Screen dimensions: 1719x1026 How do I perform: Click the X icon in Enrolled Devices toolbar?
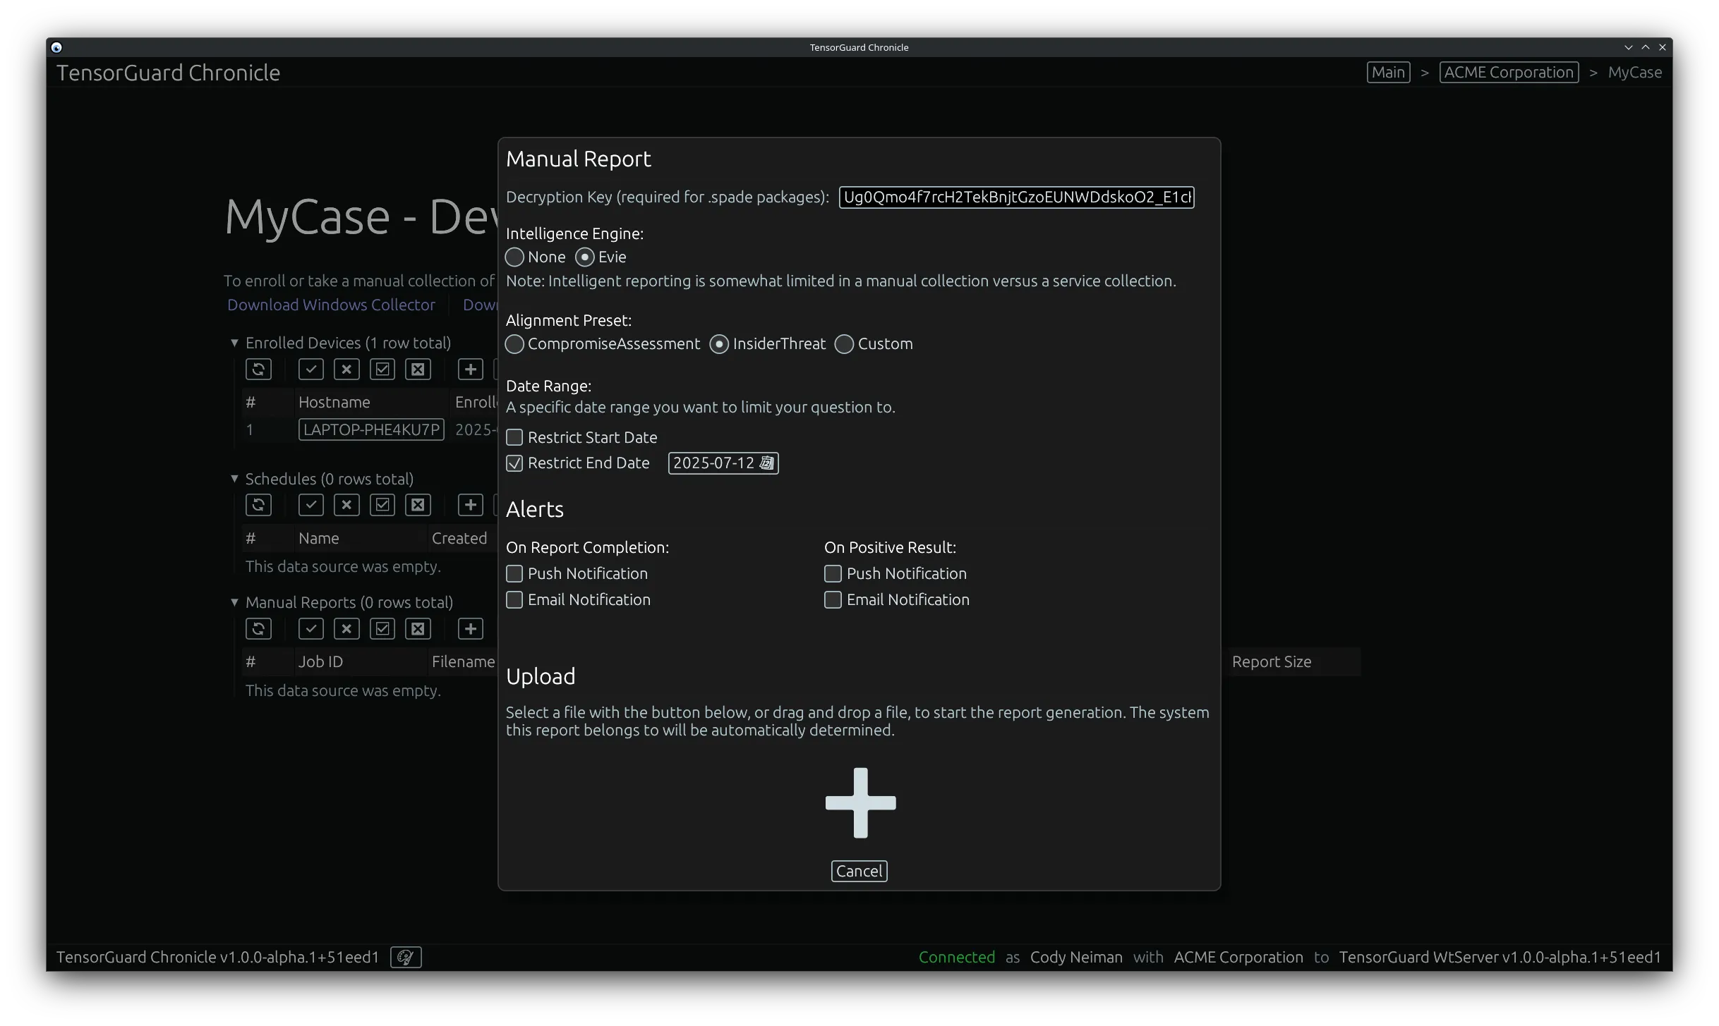tap(346, 369)
